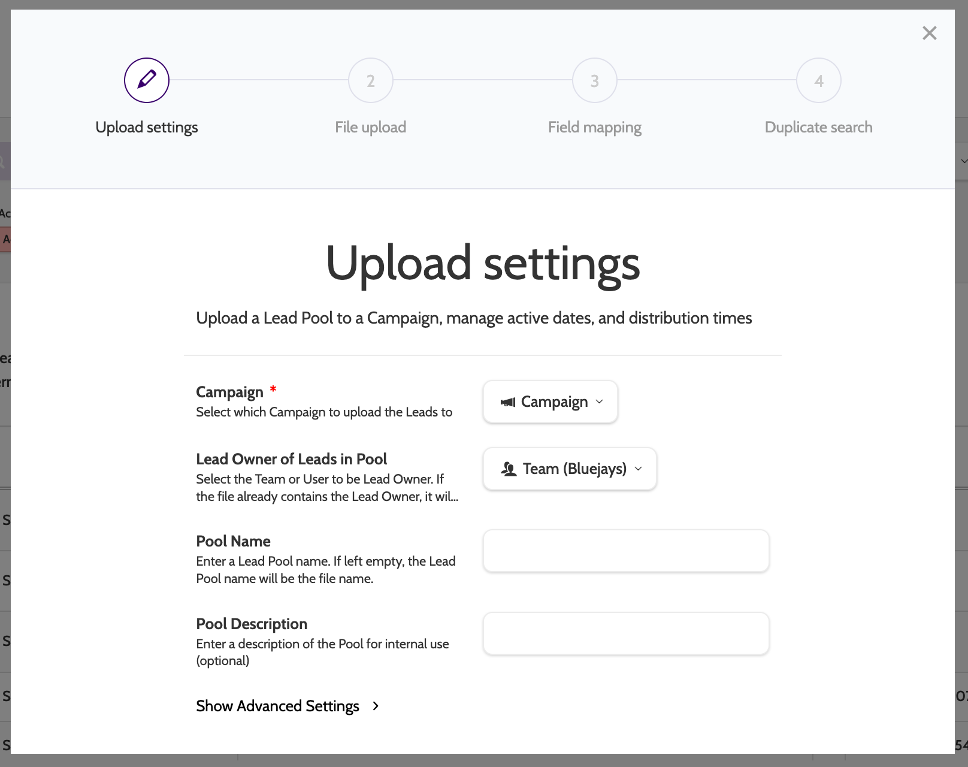
Task: Expand the Team (Bluejays) owner dropdown
Action: point(570,469)
